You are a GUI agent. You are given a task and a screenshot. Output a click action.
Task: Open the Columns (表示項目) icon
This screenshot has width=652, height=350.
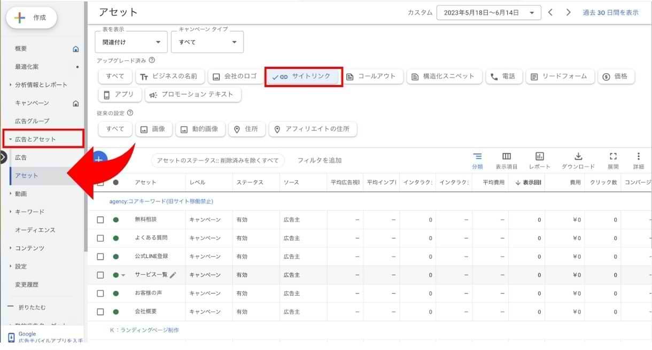(506, 157)
